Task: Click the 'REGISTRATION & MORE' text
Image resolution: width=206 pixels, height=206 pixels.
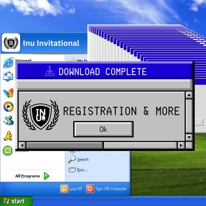Action: click(x=121, y=111)
